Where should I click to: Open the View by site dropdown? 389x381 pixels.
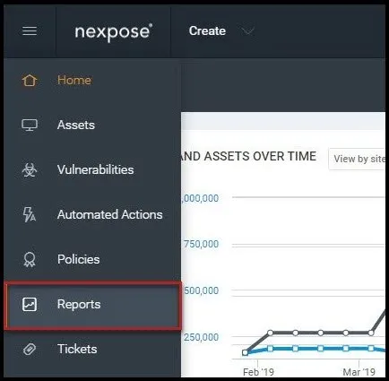point(357,159)
